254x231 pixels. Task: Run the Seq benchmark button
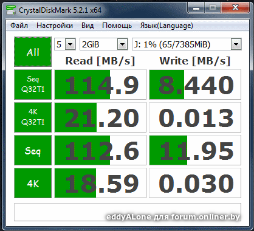click(33, 150)
